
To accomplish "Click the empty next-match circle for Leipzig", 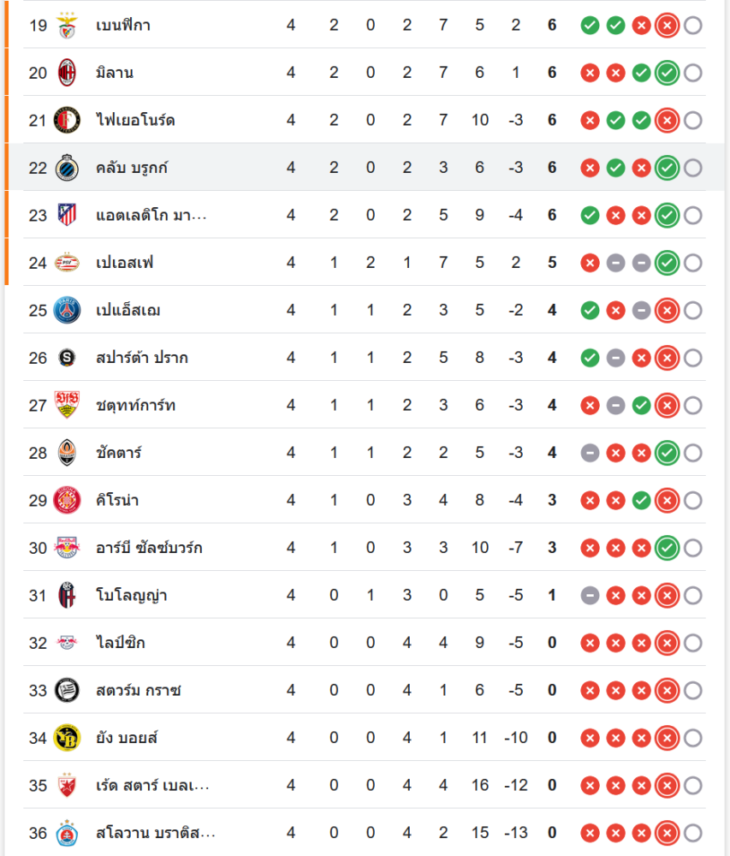I will tap(693, 643).
